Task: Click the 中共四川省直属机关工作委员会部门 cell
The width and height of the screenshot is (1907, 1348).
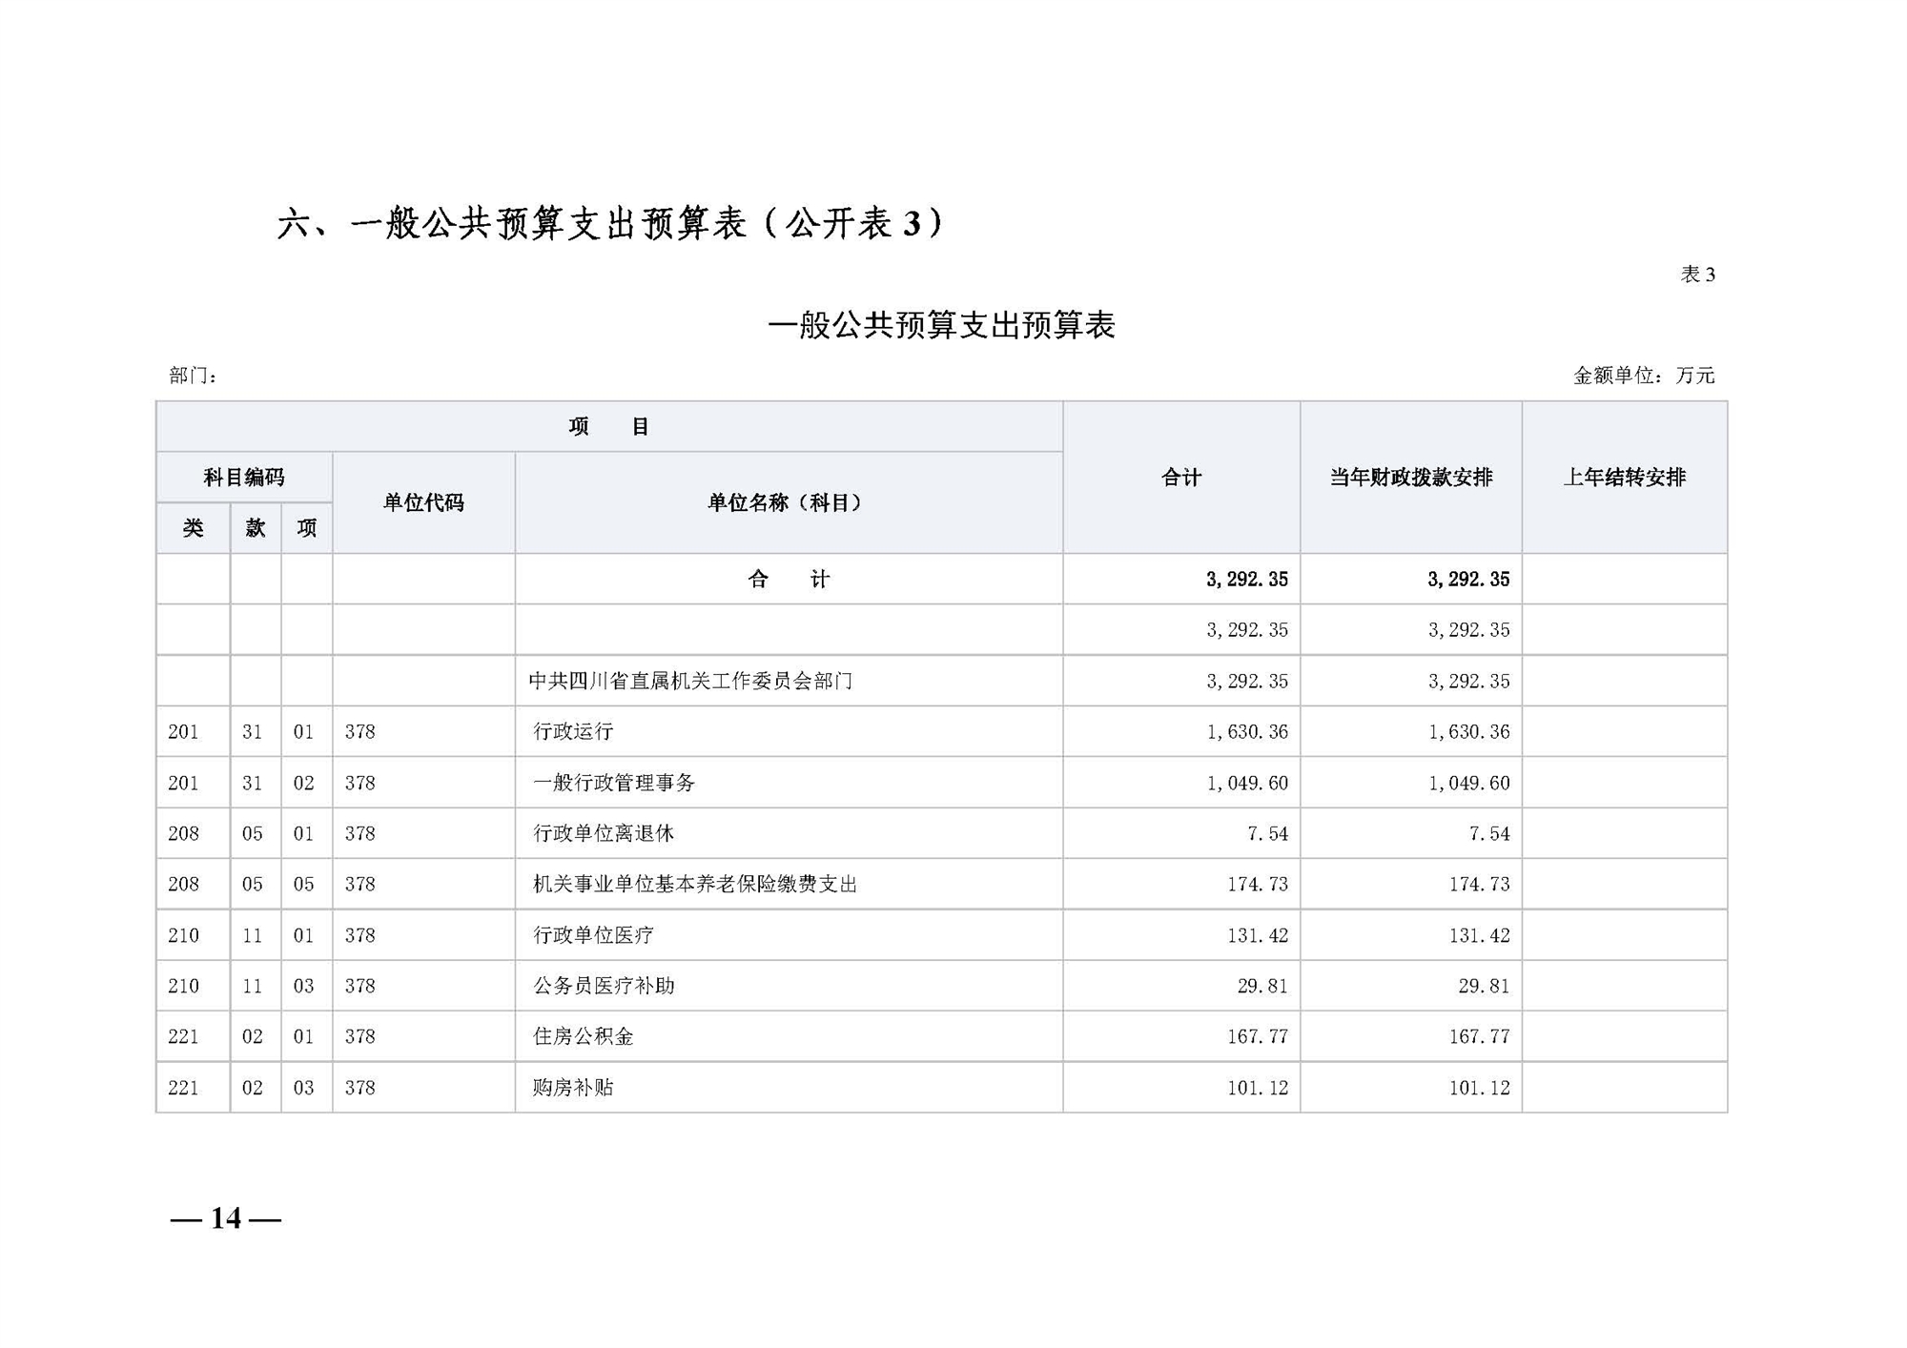Action: [690, 681]
